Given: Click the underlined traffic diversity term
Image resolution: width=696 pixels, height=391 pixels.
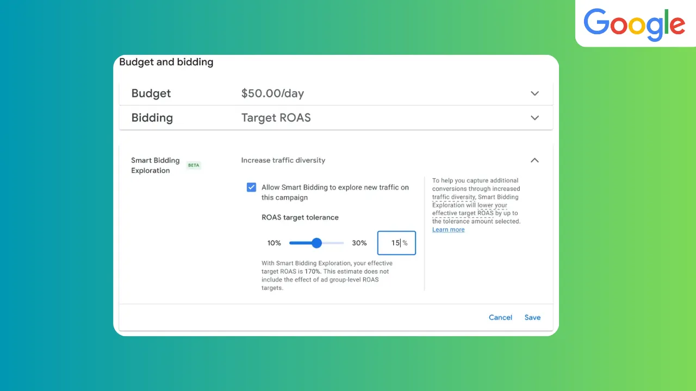Looking at the screenshot, I should pyautogui.click(x=453, y=197).
